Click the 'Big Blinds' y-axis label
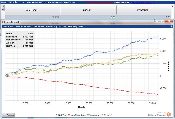This screenshot has height=119, width=175. pos(169,66)
